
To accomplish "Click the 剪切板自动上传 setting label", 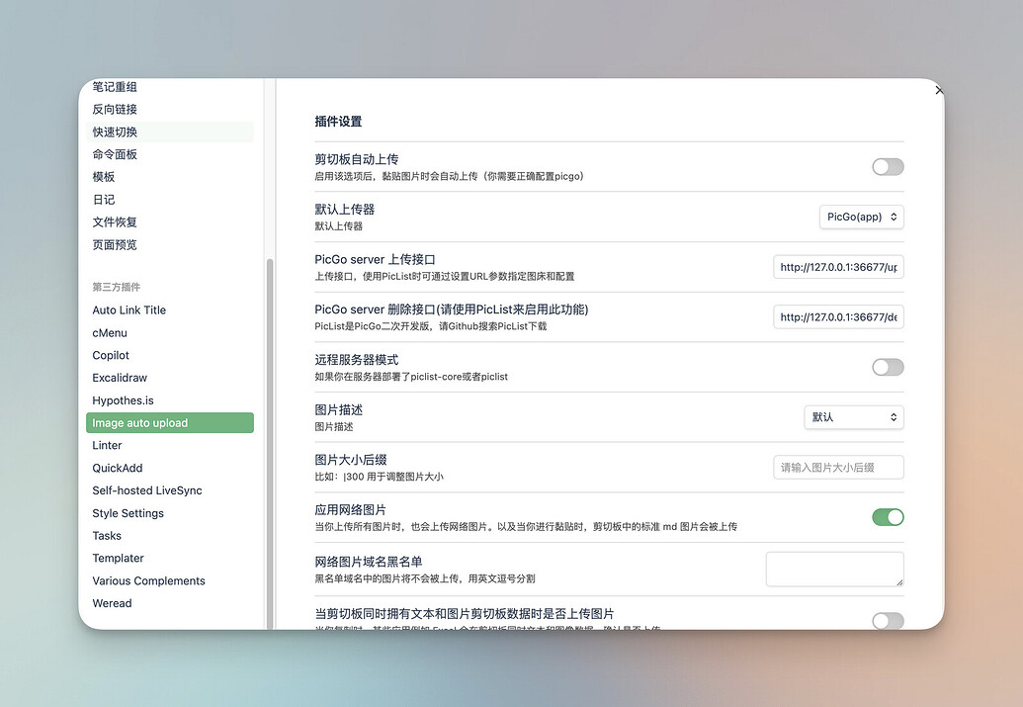I will coord(356,159).
